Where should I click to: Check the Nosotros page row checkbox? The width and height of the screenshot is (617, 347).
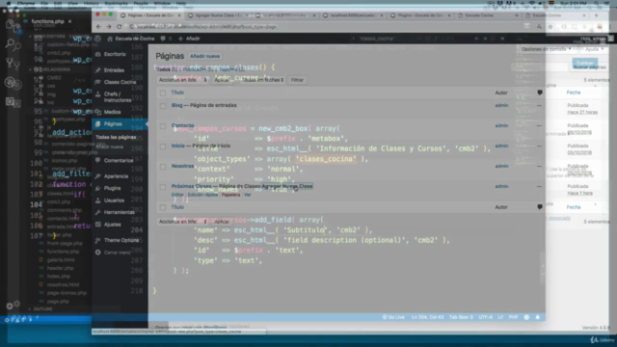coord(163,167)
